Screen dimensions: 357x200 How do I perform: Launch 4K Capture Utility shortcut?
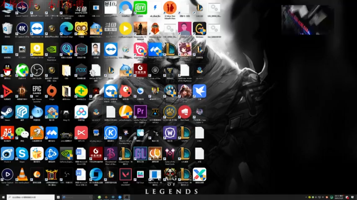pyautogui.click(x=22, y=28)
